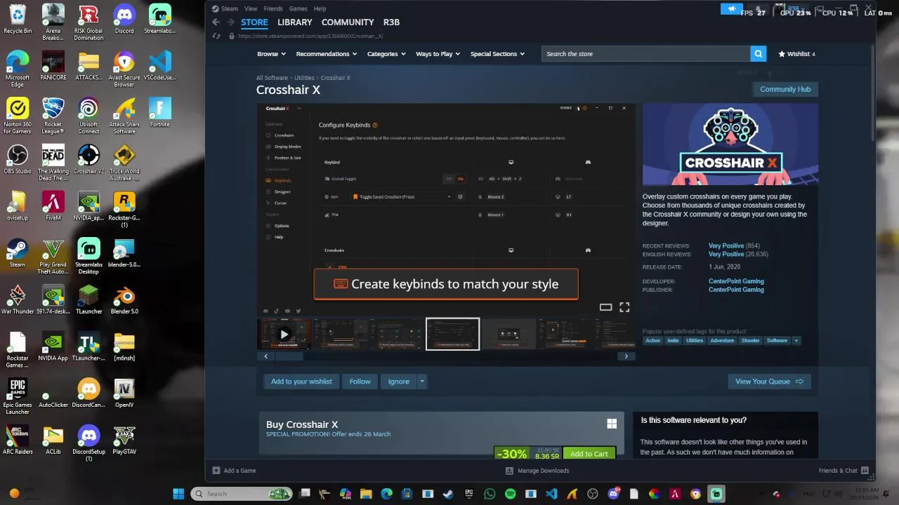This screenshot has height=505, width=899.
Task: Enter fullscreen screenshot view
Action: [x=624, y=307]
